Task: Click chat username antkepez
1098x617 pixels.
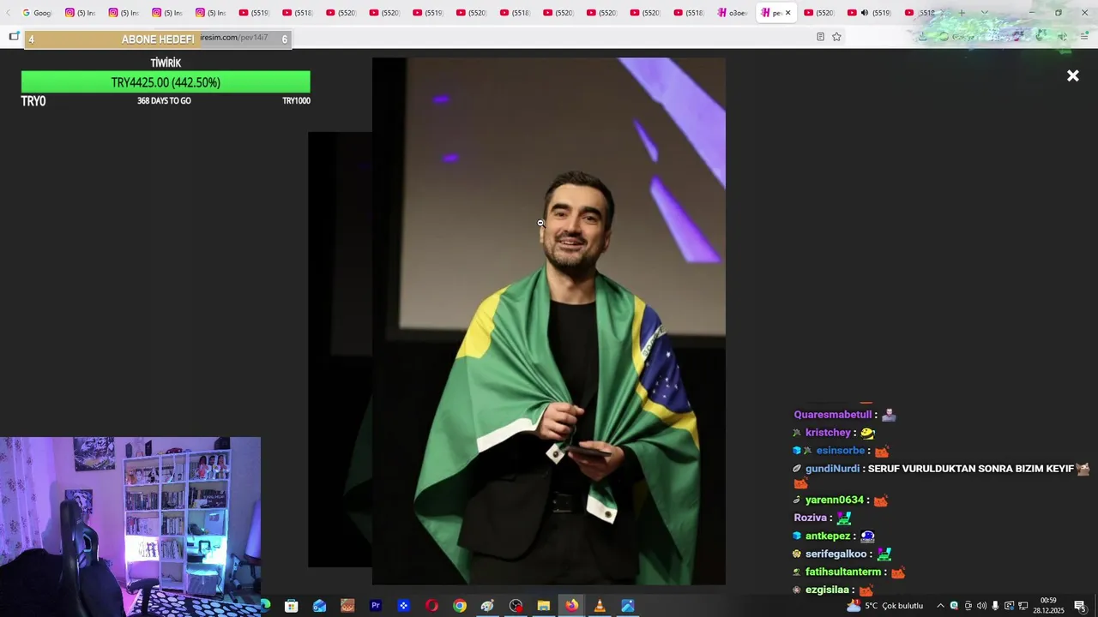Action: [828, 536]
